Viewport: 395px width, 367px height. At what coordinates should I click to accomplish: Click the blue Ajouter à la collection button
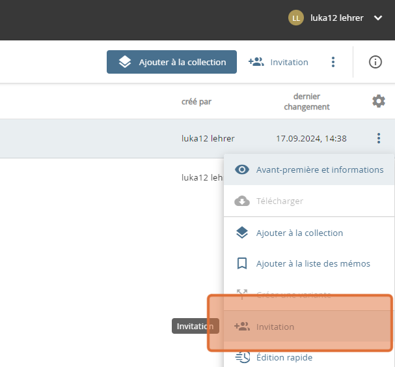tap(172, 62)
